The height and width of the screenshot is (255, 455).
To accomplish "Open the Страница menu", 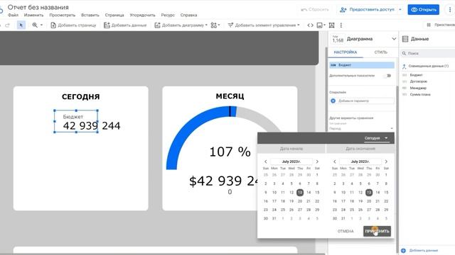I will click(114, 15).
